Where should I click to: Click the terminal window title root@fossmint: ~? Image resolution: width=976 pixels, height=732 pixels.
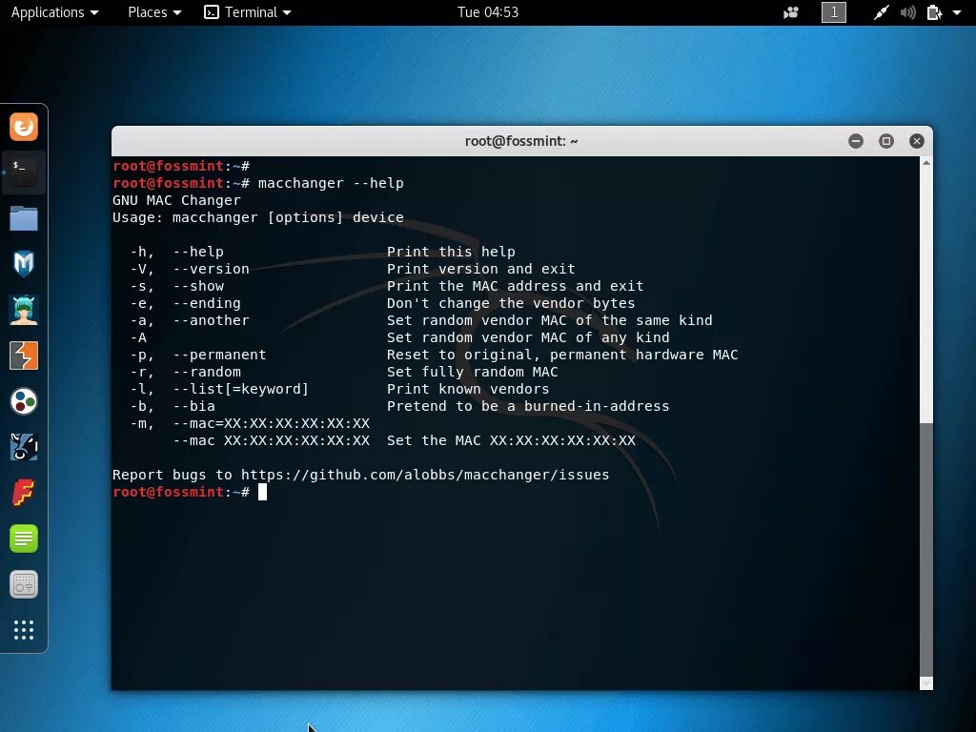tap(521, 141)
